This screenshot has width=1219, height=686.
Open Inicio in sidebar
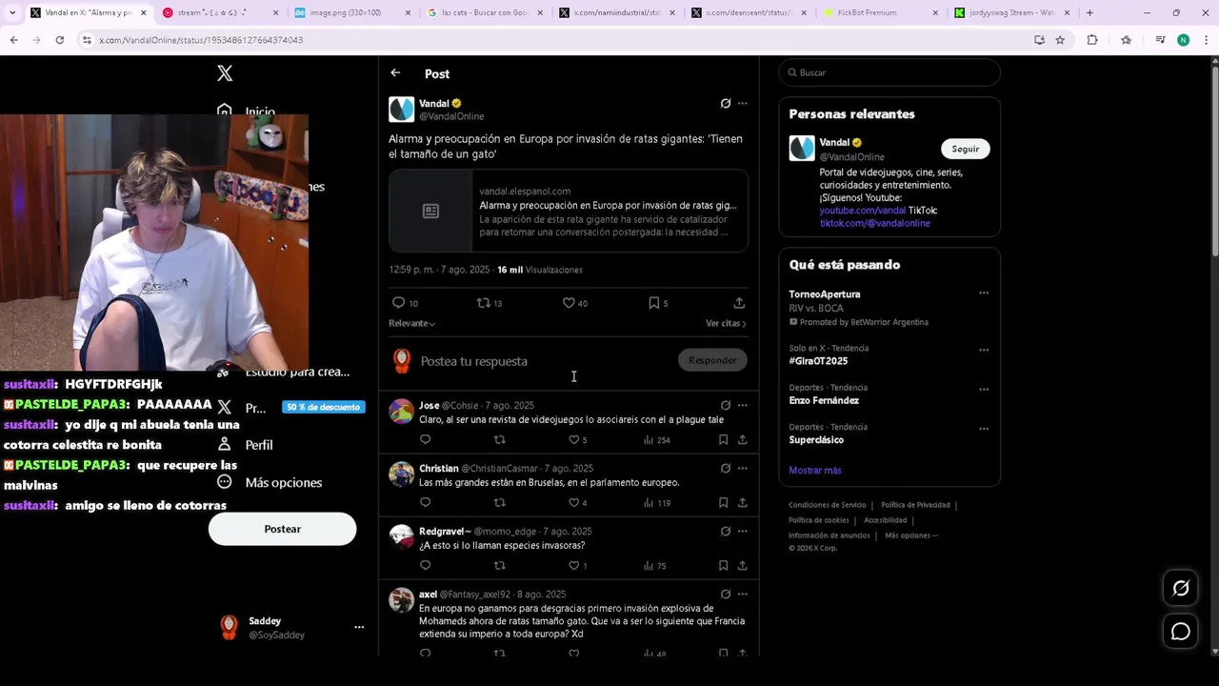pyautogui.click(x=246, y=111)
